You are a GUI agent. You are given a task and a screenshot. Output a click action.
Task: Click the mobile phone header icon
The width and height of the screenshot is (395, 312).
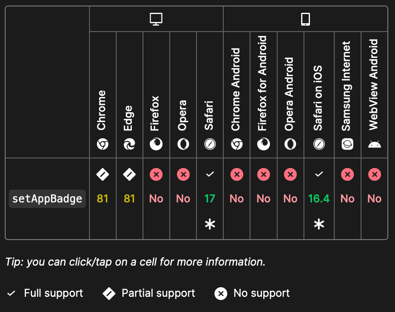pos(305,18)
